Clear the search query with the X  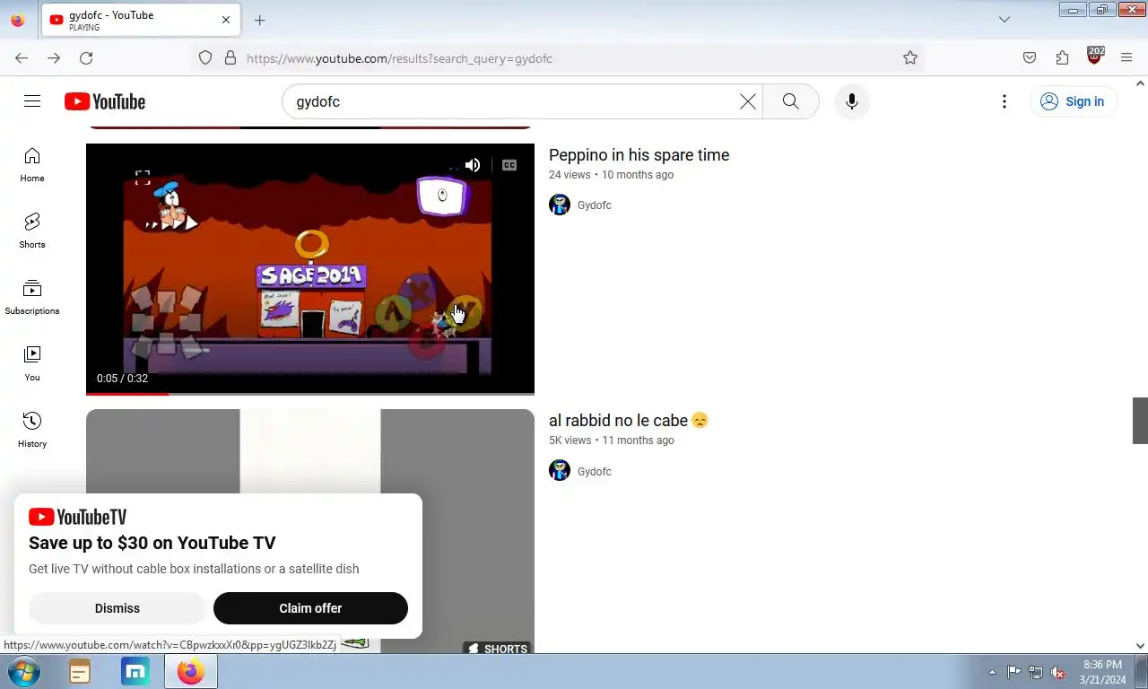pos(747,101)
